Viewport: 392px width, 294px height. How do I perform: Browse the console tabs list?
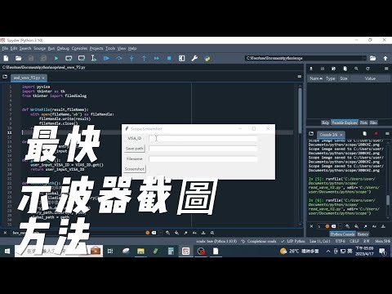click(x=311, y=133)
